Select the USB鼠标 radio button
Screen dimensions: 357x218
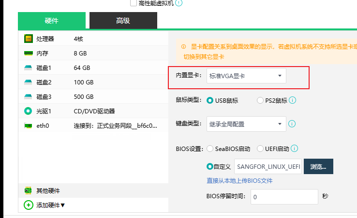point(209,100)
